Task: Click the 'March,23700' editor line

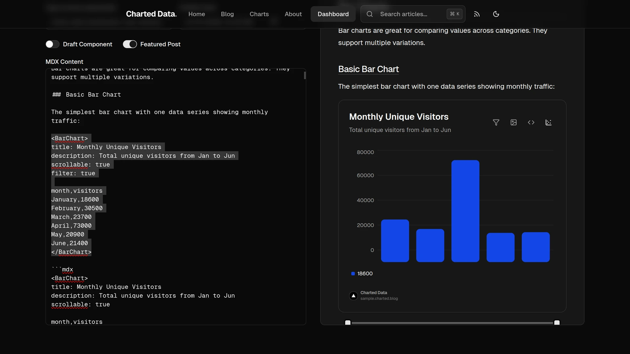Action: (x=71, y=217)
